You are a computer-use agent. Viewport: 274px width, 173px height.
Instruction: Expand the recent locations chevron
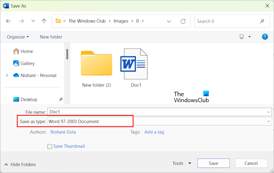pyautogui.click(x=33, y=21)
